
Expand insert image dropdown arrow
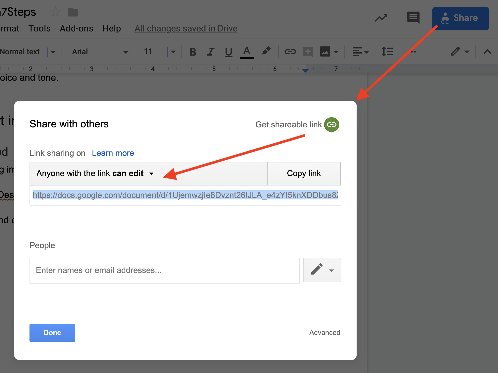pos(336,52)
